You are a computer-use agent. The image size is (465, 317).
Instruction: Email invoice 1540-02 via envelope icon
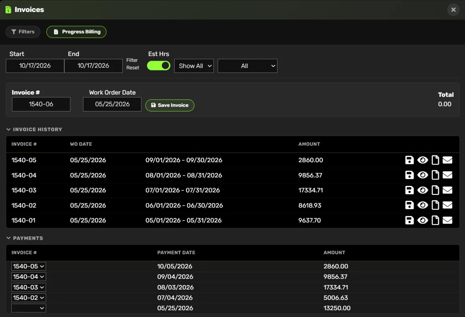click(x=447, y=205)
